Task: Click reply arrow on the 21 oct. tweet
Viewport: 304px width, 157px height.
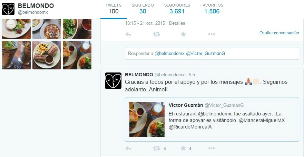Action: tap(128, 34)
